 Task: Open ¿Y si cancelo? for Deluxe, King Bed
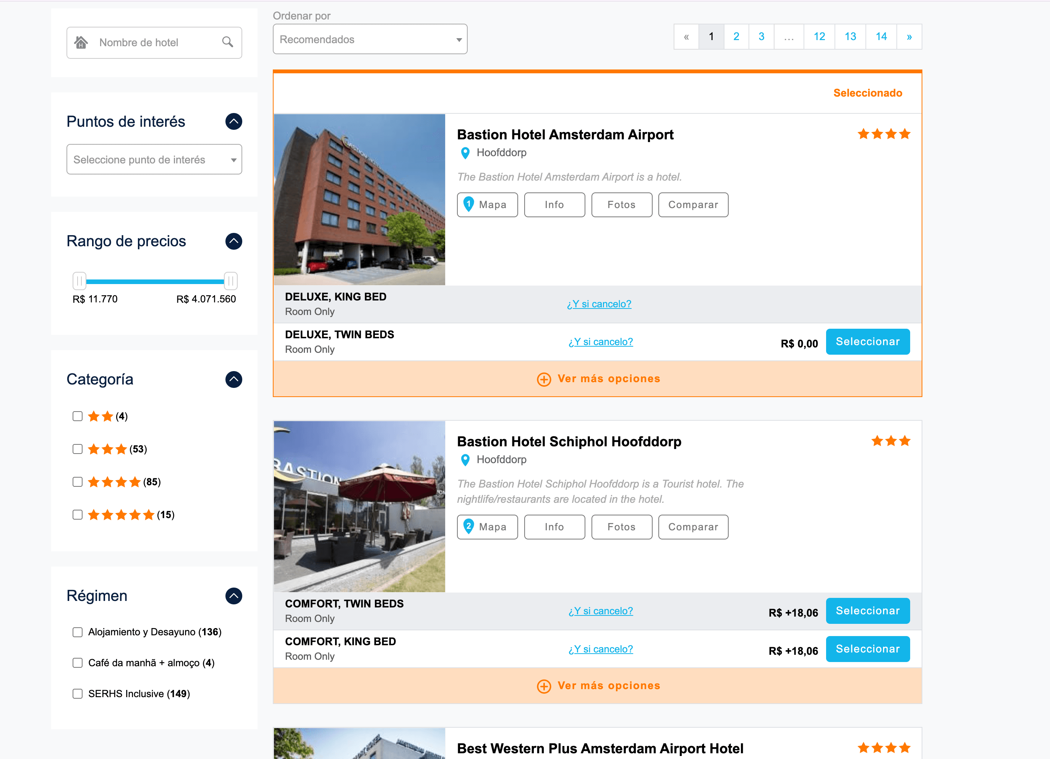(599, 304)
